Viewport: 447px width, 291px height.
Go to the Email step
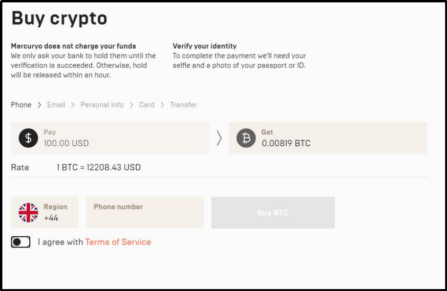[x=56, y=105]
